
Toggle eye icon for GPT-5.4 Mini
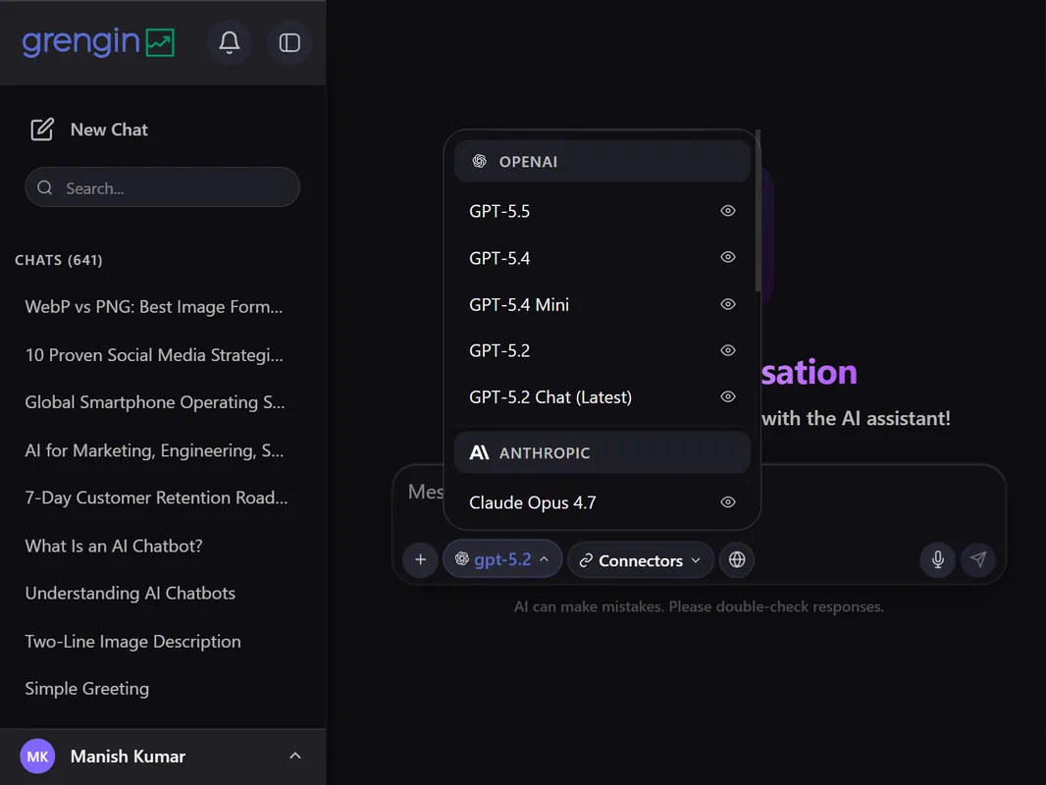click(x=728, y=304)
